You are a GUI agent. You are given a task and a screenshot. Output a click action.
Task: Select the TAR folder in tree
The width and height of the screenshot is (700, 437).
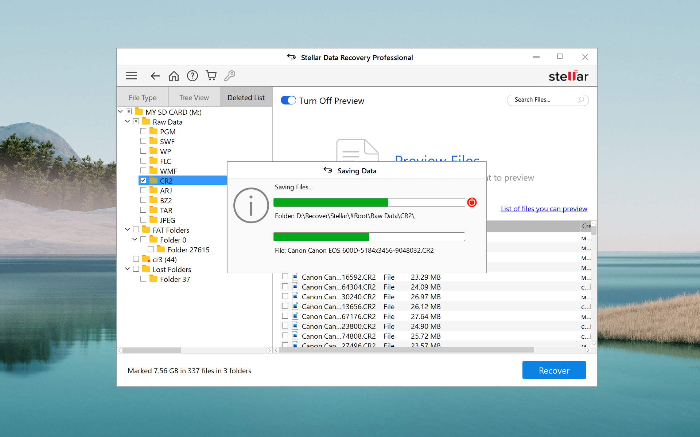[166, 210]
